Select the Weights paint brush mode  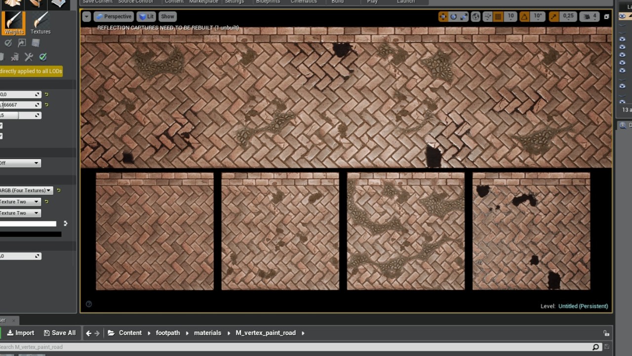13,23
